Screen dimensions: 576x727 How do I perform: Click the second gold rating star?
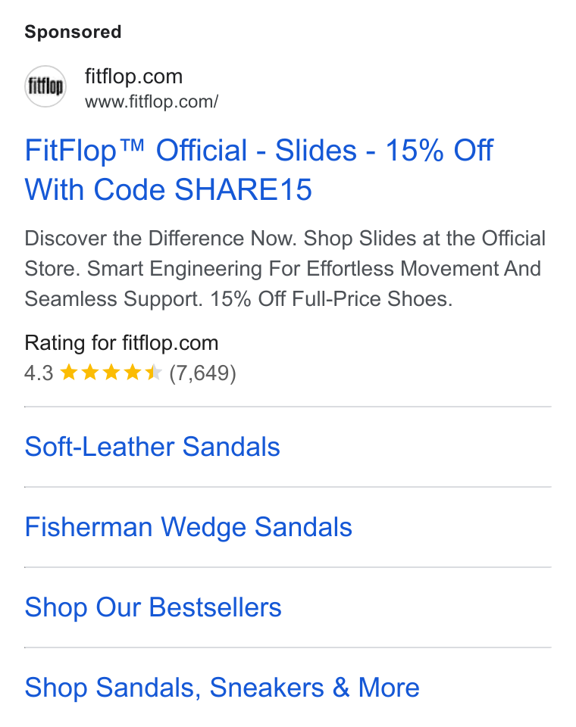[x=90, y=373]
